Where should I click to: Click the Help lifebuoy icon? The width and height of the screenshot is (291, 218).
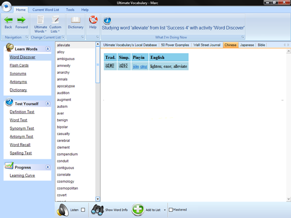tap(93, 20)
